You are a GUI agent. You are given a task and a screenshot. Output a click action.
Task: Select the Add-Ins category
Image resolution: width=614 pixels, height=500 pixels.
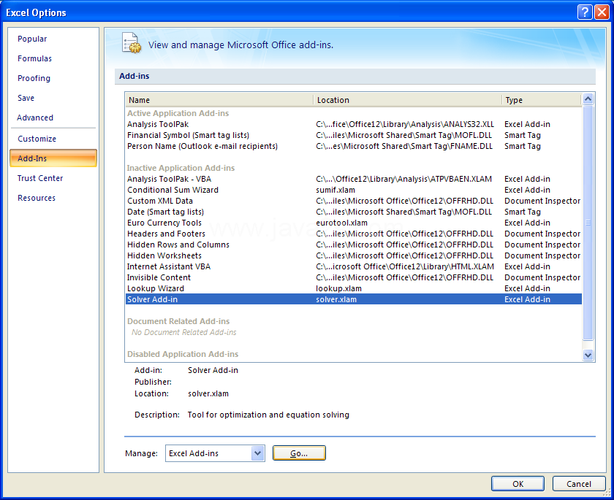[x=53, y=158]
